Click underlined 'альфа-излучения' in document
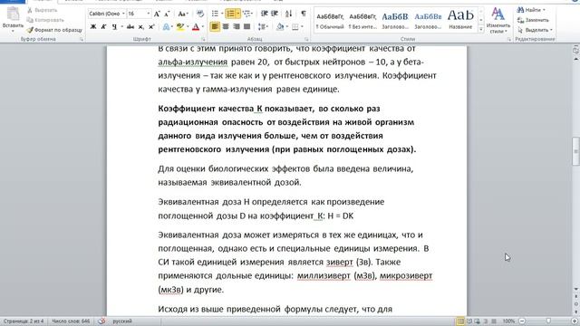Viewport: 580px width, 326px height. coord(192,62)
